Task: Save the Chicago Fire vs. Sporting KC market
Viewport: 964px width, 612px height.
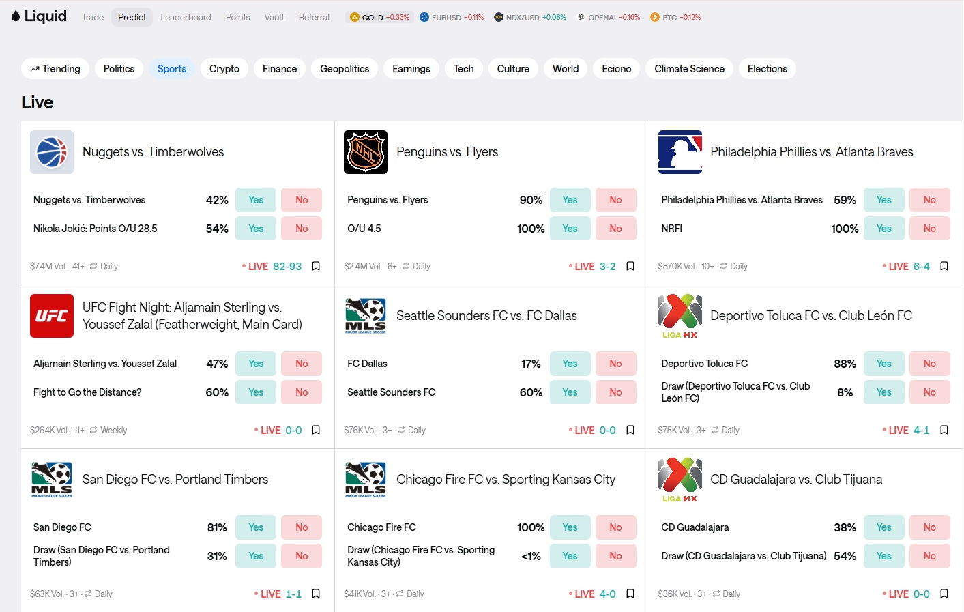Action: pyautogui.click(x=630, y=594)
